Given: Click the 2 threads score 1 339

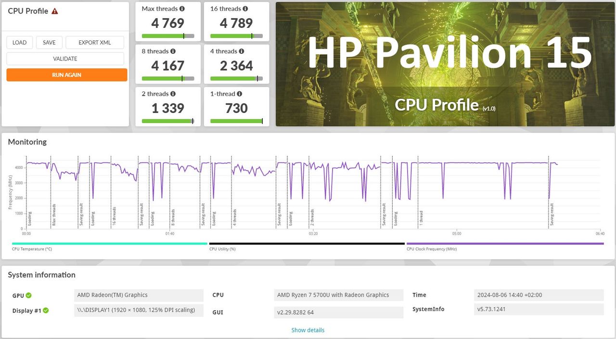Looking at the screenshot, I should (x=168, y=108).
